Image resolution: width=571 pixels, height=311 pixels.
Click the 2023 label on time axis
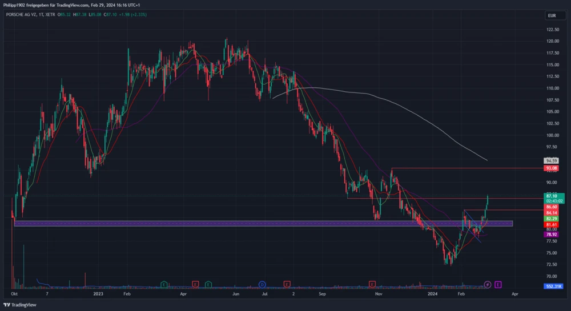coord(98,294)
